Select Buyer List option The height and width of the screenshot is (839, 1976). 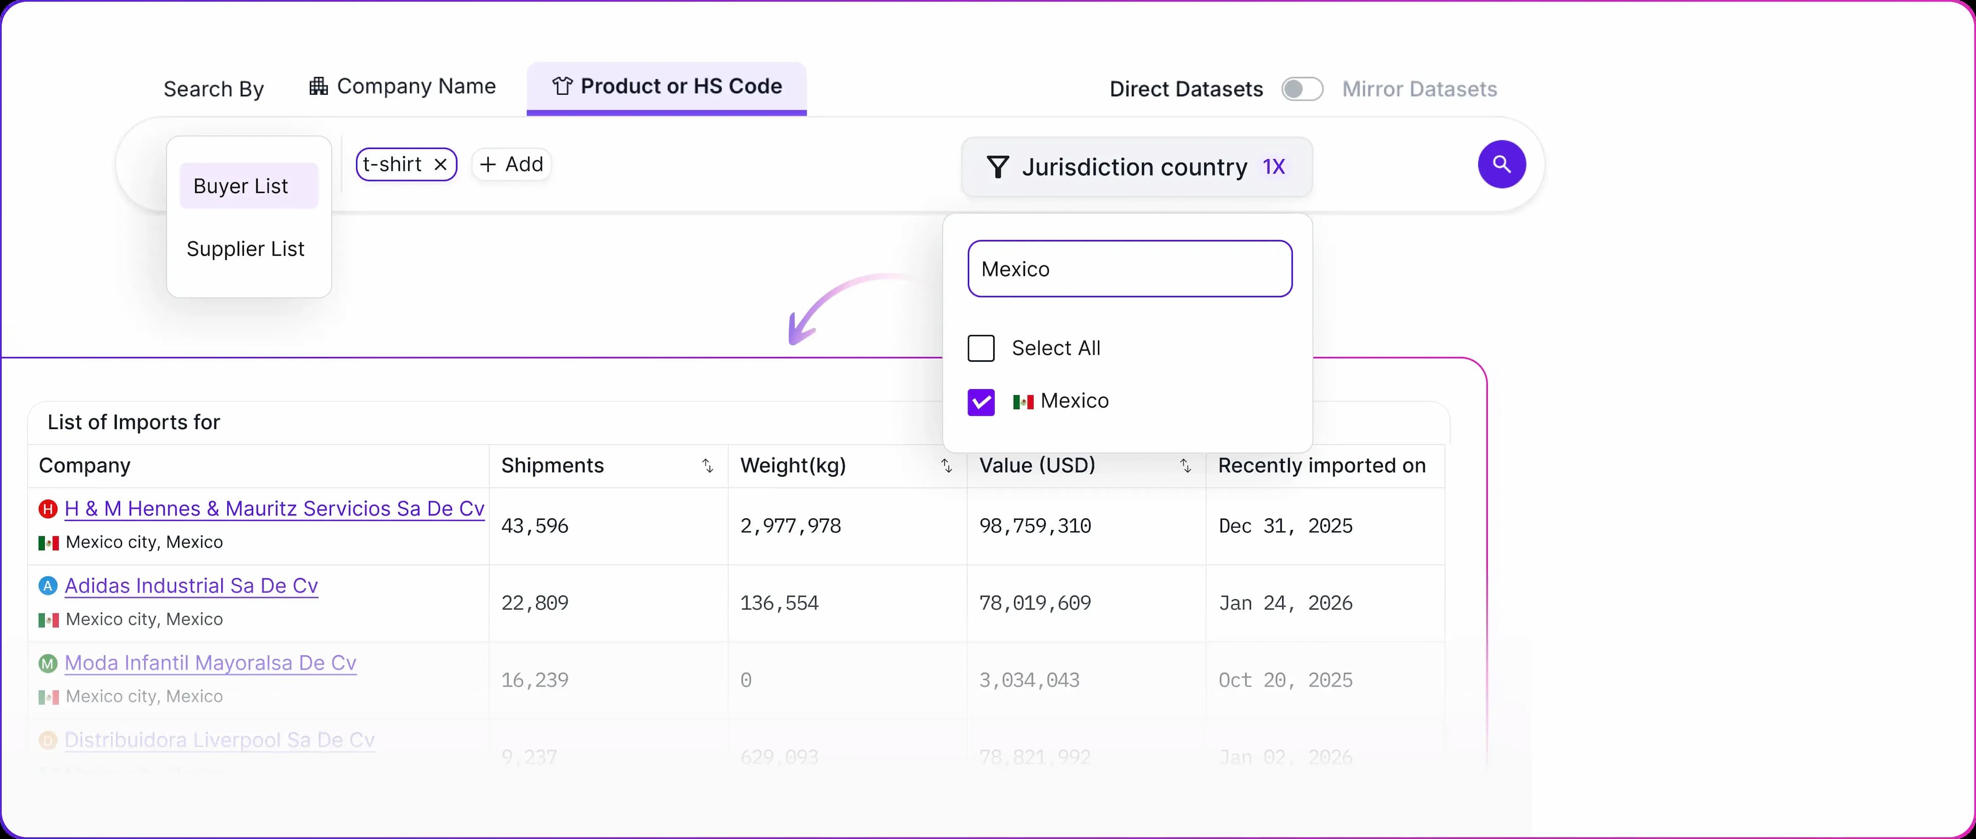point(241,186)
